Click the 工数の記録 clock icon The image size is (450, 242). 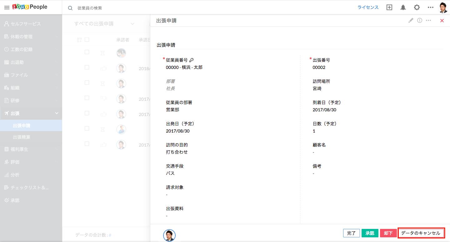(x=7, y=49)
